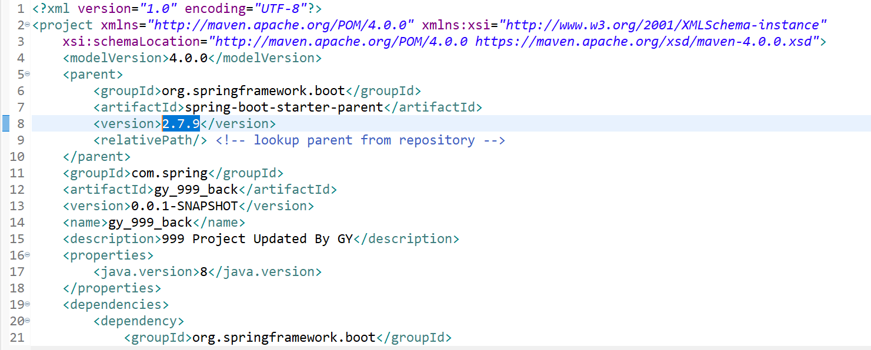Click the description '999 Project Updated By GY'
Viewport: 871px width, 350px height.
[x=256, y=239]
